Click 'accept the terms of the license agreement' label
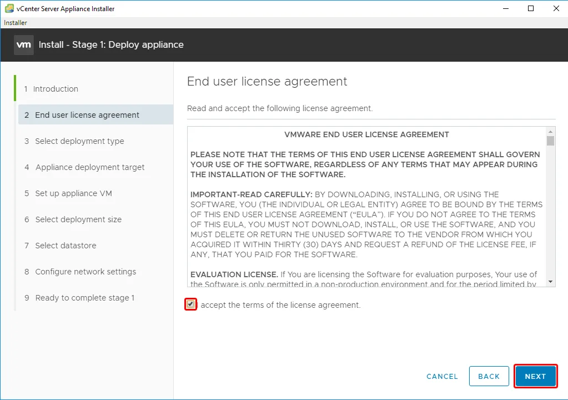Viewport: 568px width, 400px height. (281, 305)
